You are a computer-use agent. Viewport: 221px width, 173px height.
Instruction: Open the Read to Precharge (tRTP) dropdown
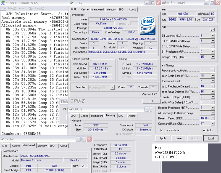pos(213,108)
